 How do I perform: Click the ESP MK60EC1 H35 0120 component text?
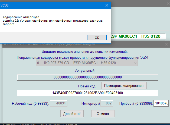136,36
